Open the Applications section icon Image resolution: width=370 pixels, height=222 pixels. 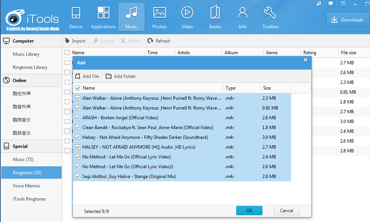pos(103,13)
